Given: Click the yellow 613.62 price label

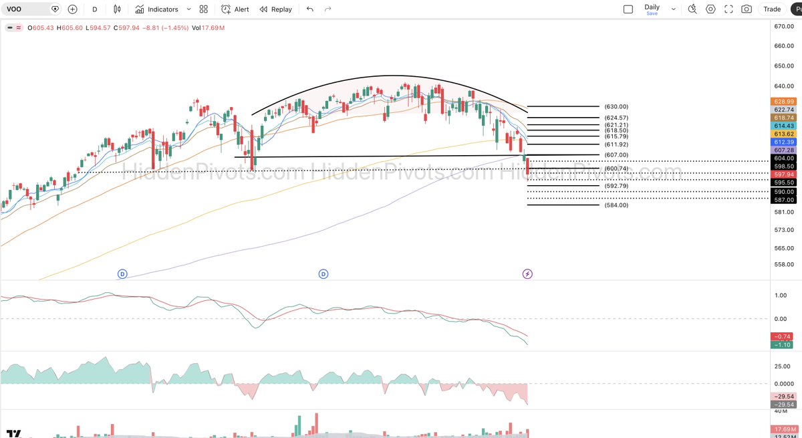Looking at the screenshot, I should pyautogui.click(x=783, y=134).
